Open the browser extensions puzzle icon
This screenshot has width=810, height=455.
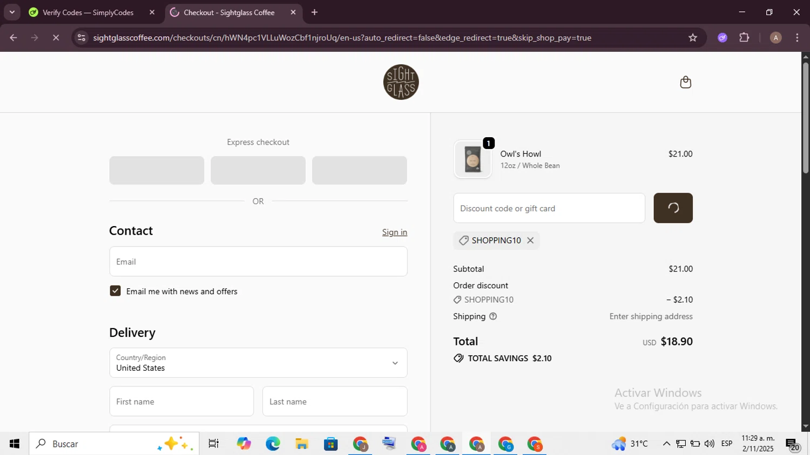pos(744,38)
